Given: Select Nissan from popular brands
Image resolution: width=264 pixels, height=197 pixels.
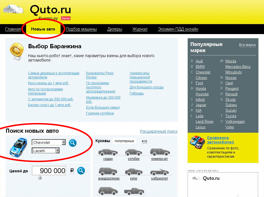Looking at the screenshot, I should pos(231,78).
